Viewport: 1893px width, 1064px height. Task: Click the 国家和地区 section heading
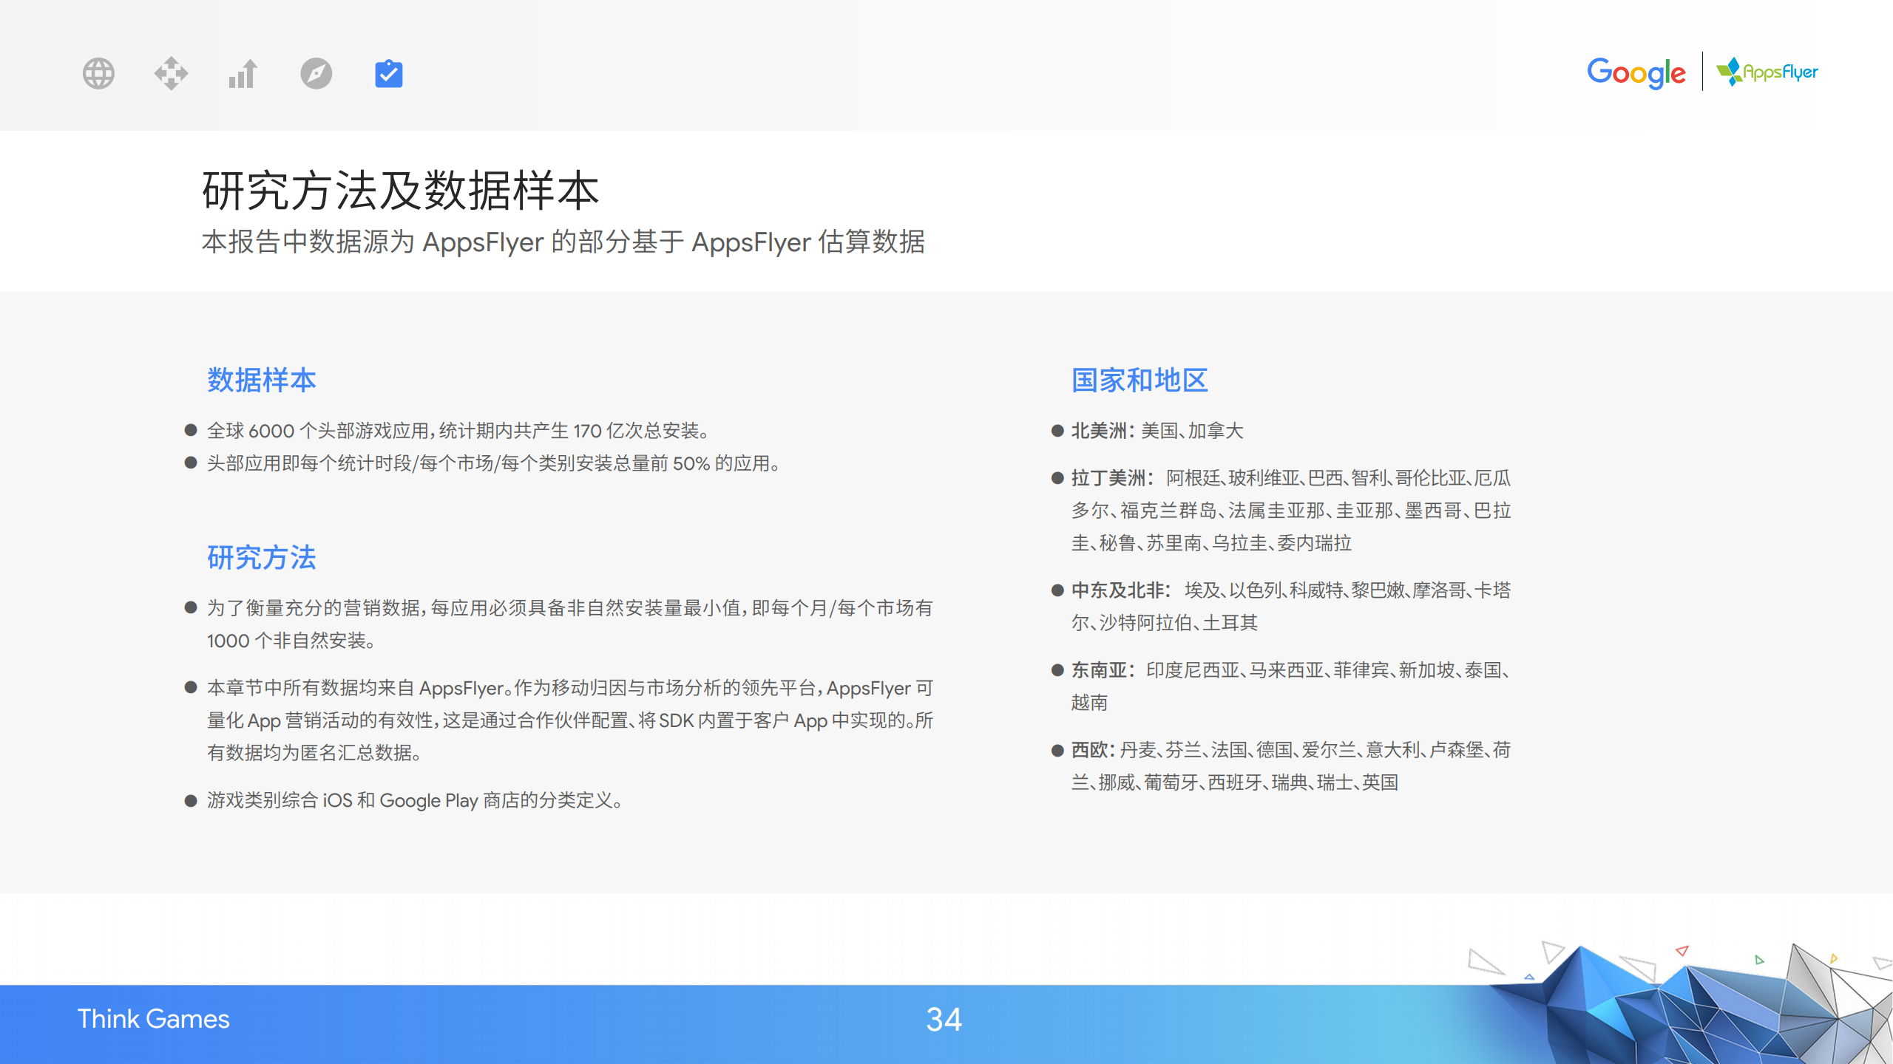click(x=1139, y=380)
